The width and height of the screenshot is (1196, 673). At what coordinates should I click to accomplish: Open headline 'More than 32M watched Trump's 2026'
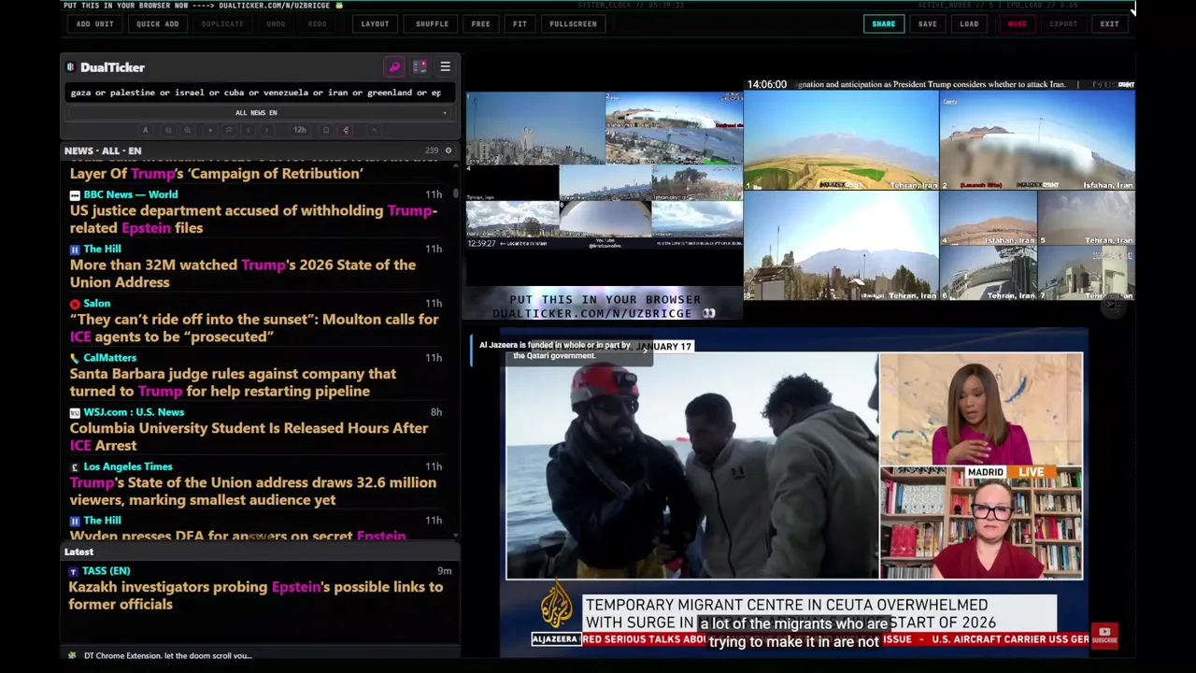tap(243, 273)
